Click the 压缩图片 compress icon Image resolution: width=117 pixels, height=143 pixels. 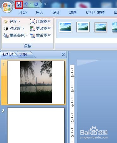(x=32, y=22)
